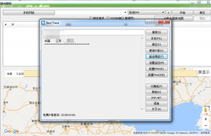The height and width of the screenshot is (136, 211).
Task: Click the 语言 language button
Action: tap(156, 103)
